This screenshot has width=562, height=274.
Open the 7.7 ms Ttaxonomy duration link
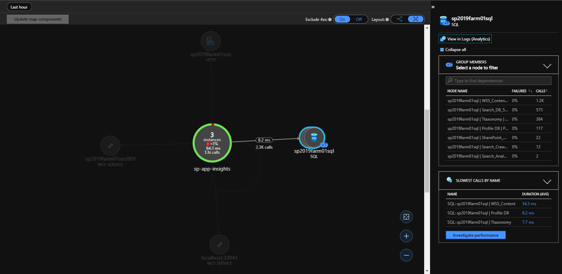point(528,222)
